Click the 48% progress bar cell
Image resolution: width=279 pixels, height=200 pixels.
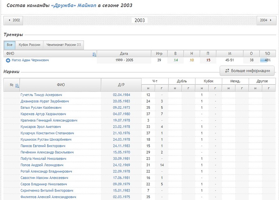pos(268,60)
